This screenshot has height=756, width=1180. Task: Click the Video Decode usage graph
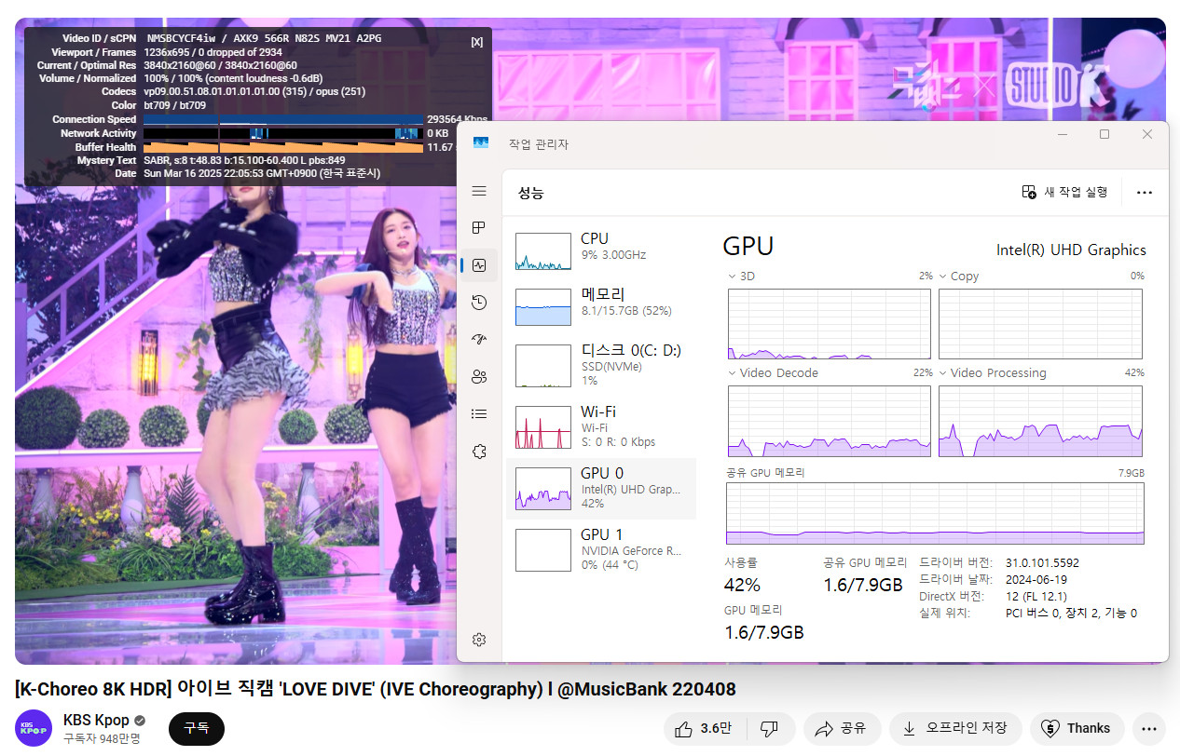click(829, 421)
